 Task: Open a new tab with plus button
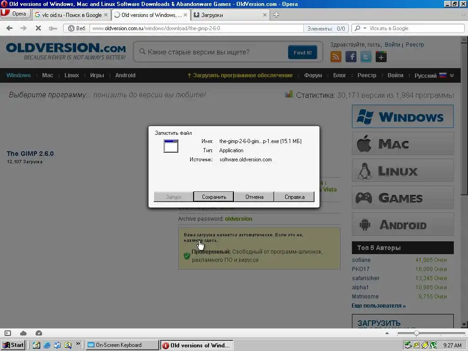click(x=276, y=15)
